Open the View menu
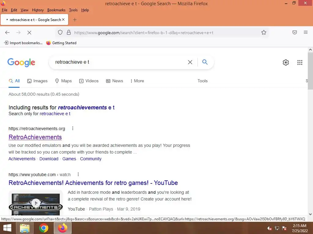Screen dimensions: 313x234 (24, 10)
